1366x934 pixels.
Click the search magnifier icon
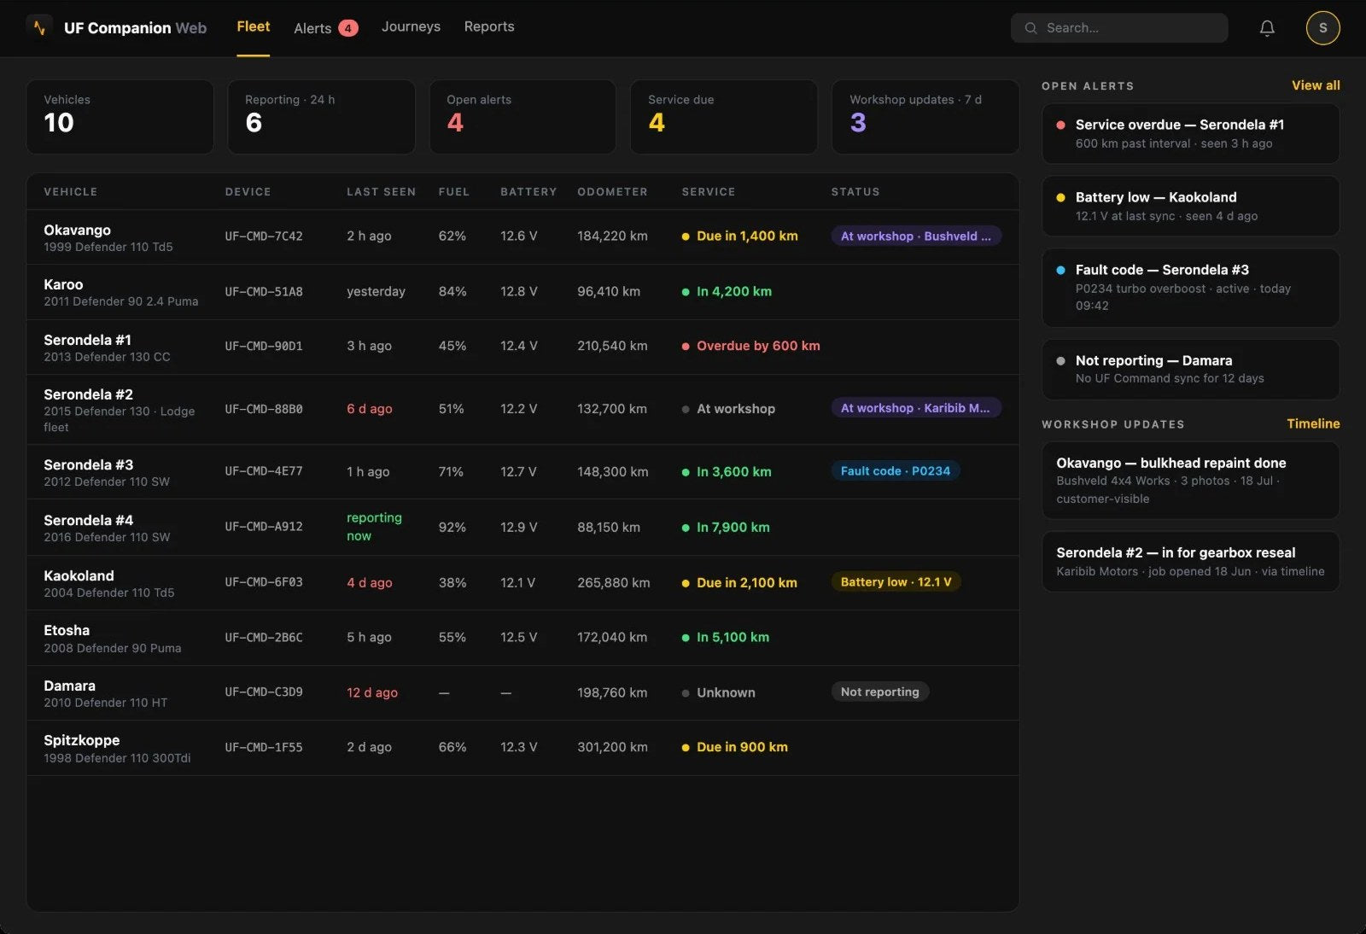(x=1030, y=28)
